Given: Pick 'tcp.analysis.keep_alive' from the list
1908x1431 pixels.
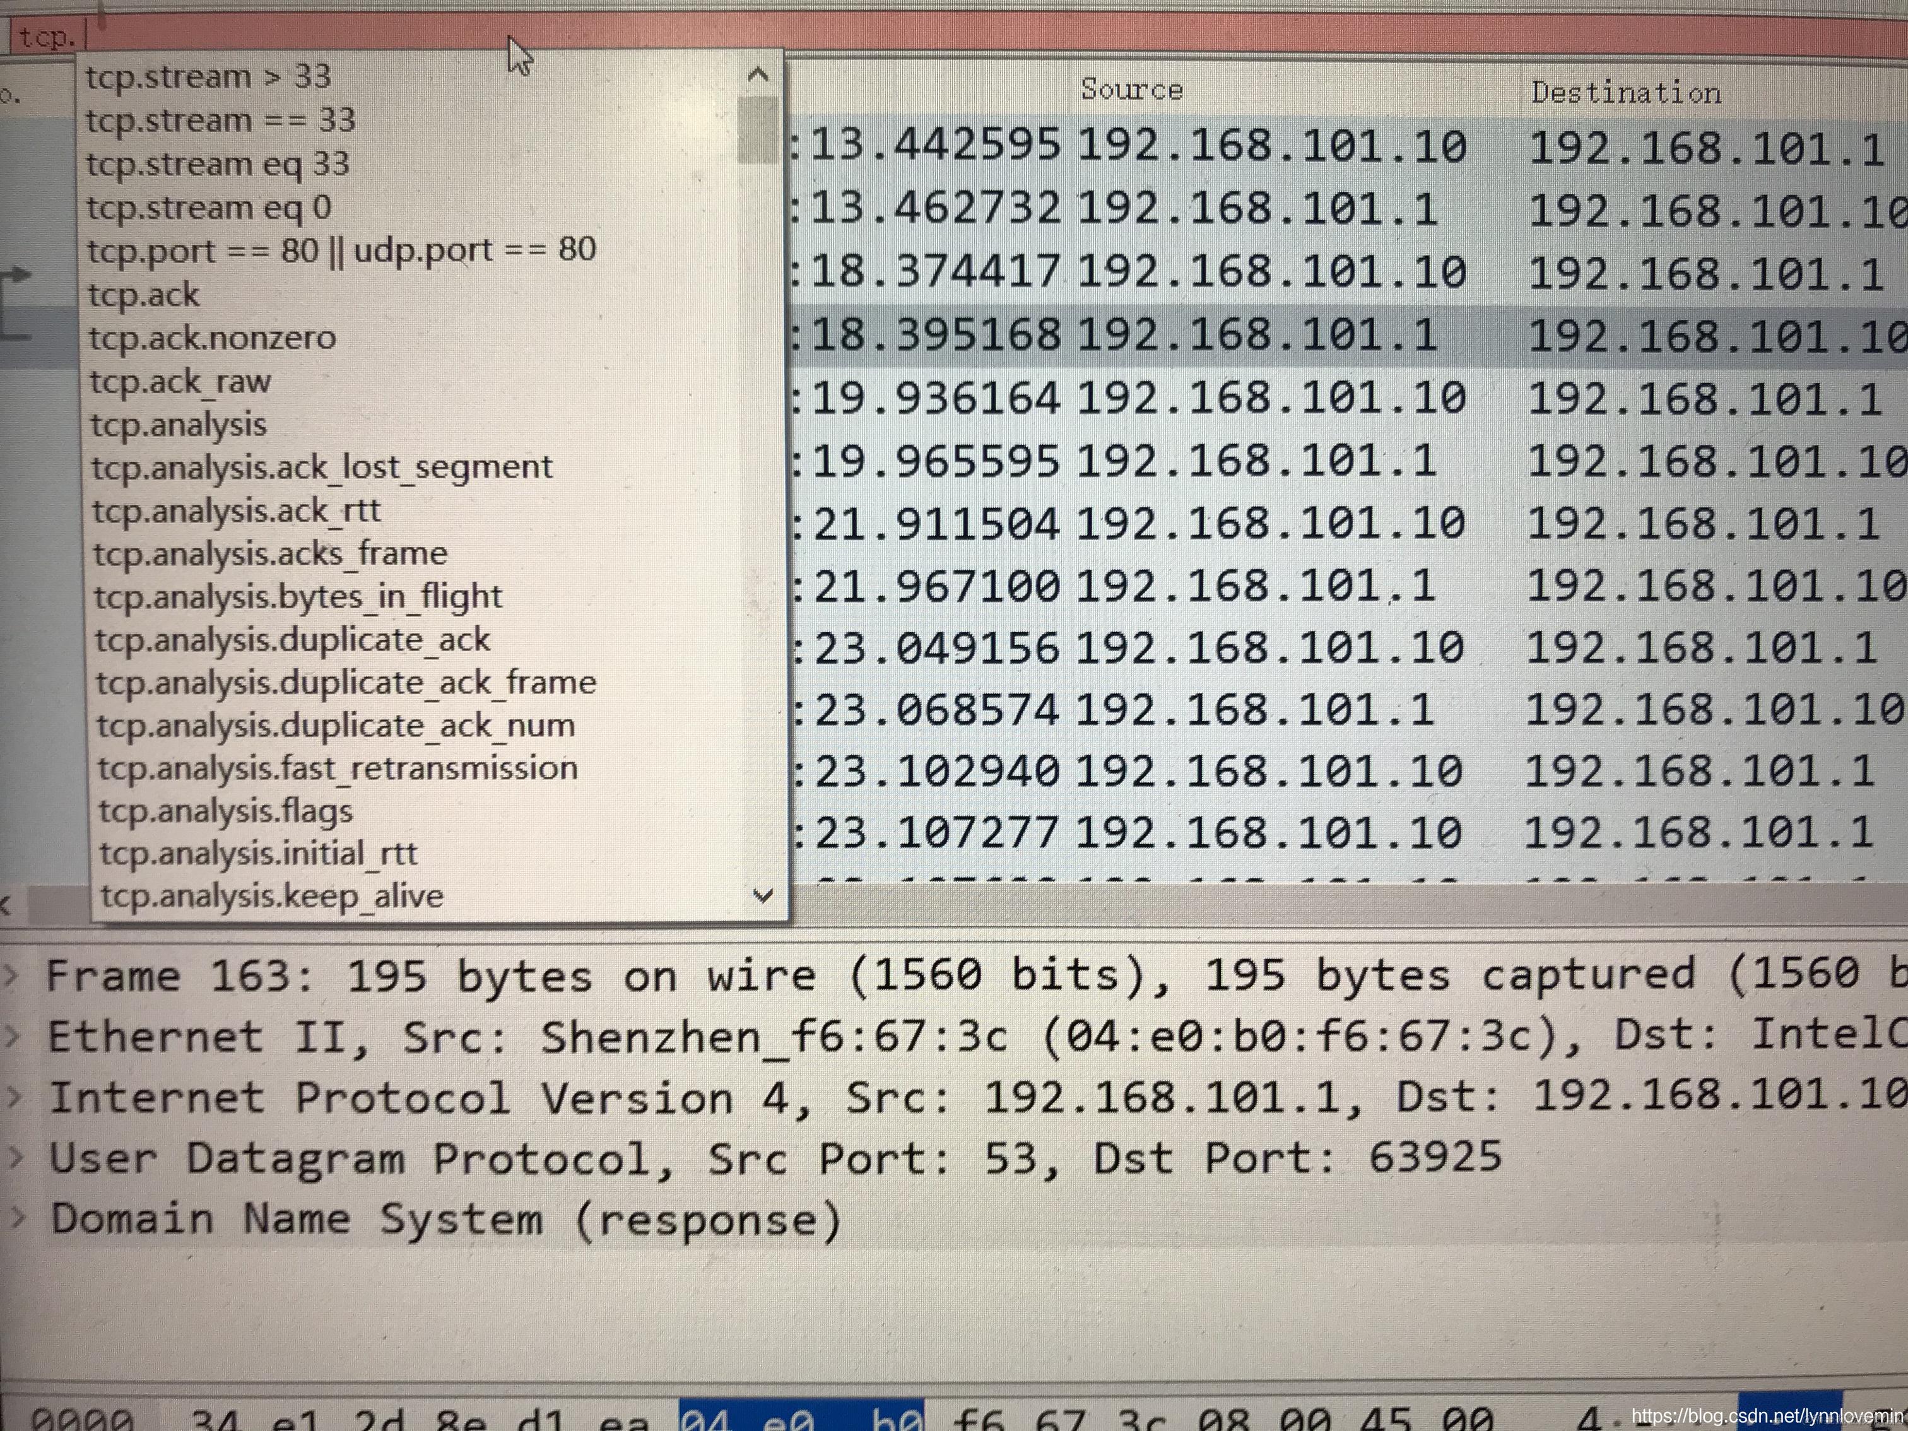Looking at the screenshot, I should [272, 897].
